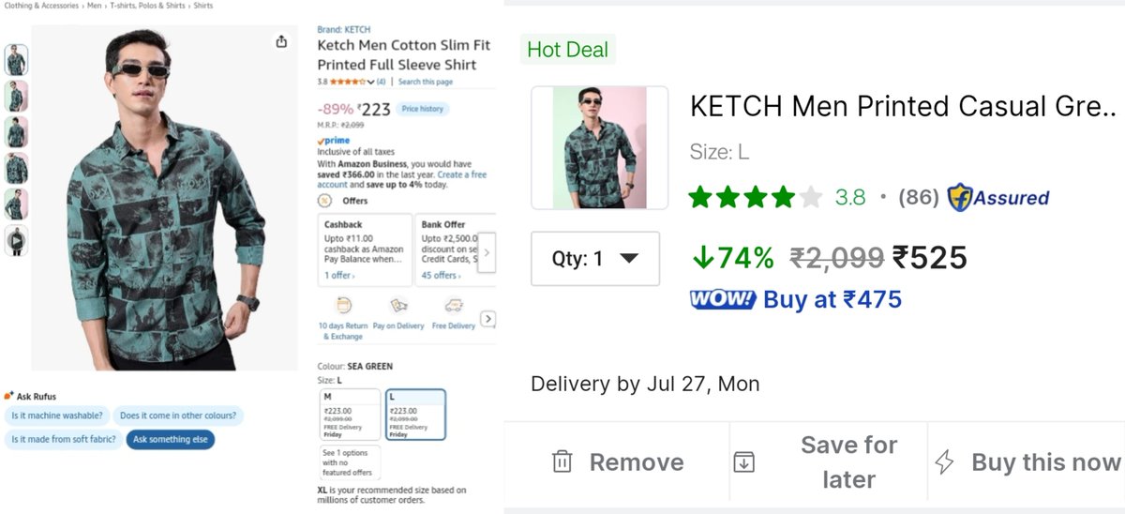1125x514 pixels.
Task: Click the Search this page link
Action: click(426, 83)
